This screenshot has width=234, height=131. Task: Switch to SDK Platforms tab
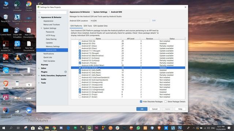tap(76, 26)
